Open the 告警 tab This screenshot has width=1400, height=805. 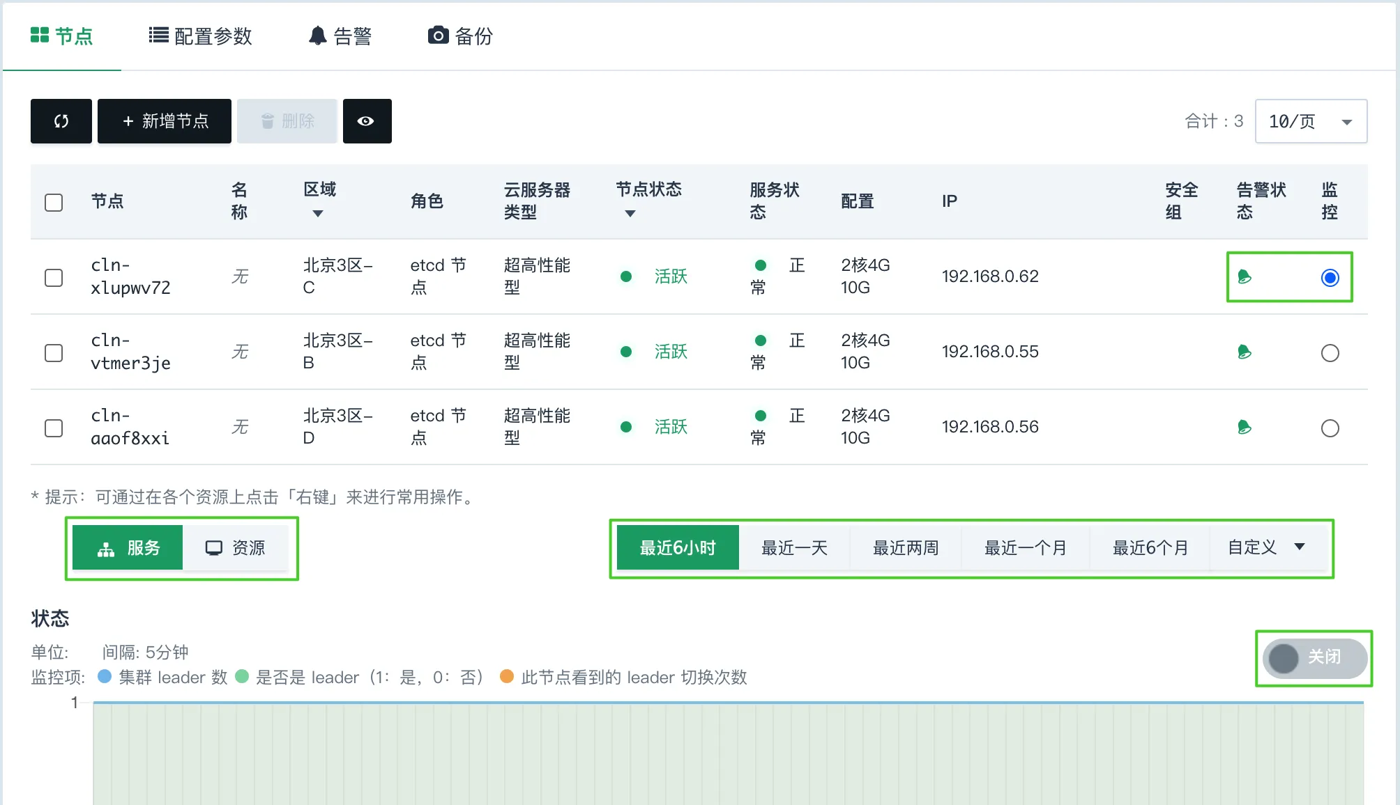point(340,36)
